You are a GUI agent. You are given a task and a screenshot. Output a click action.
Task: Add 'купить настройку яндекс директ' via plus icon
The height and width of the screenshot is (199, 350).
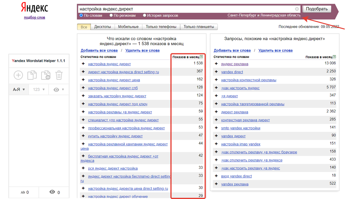coord(83,136)
